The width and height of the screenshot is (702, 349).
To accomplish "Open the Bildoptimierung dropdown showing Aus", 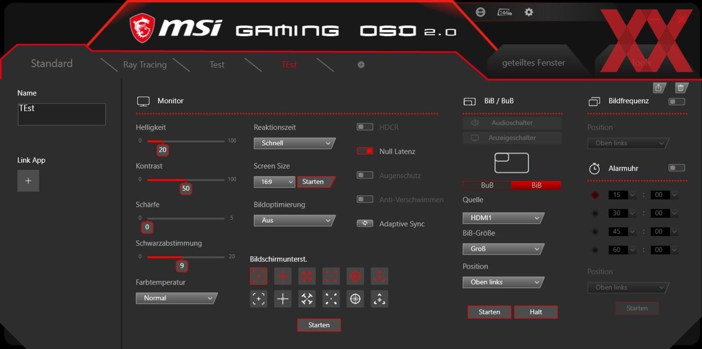I will click(x=294, y=221).
